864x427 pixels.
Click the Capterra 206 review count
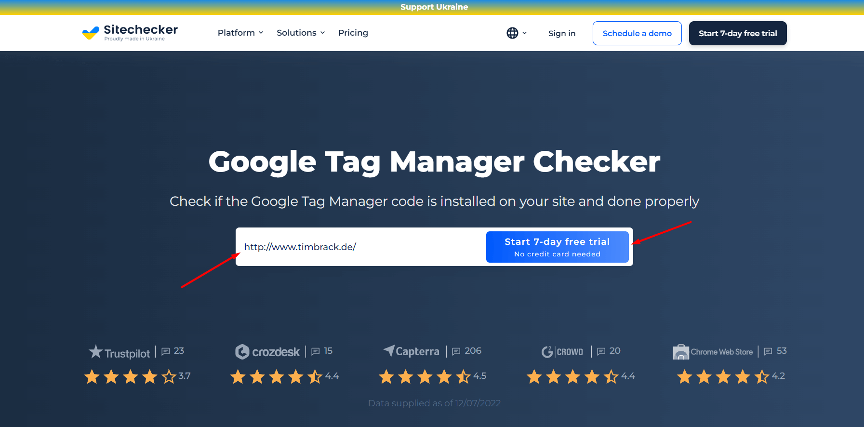click(473, 351)
